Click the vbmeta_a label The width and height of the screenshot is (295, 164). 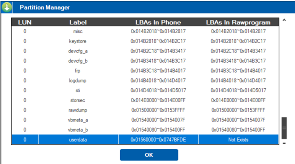tap(78, 120)
